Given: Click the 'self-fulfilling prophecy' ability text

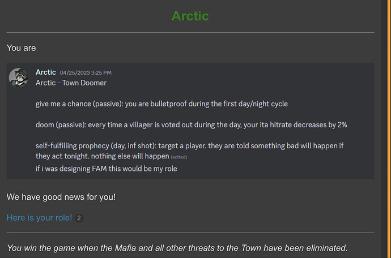Looking at the screenshot, I should [x=189, y=151].
